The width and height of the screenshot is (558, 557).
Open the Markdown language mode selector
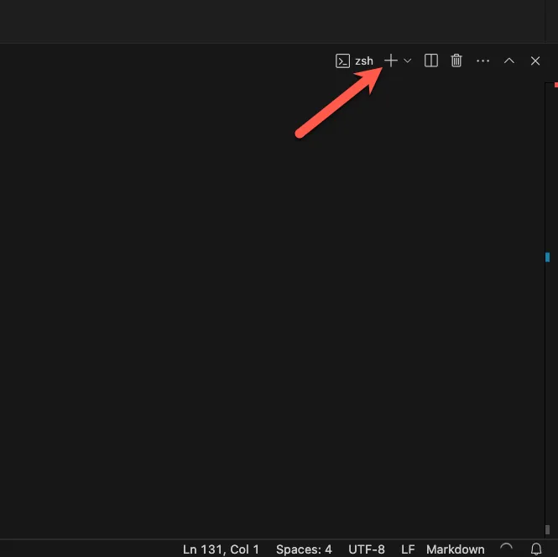tap(455, 549)
